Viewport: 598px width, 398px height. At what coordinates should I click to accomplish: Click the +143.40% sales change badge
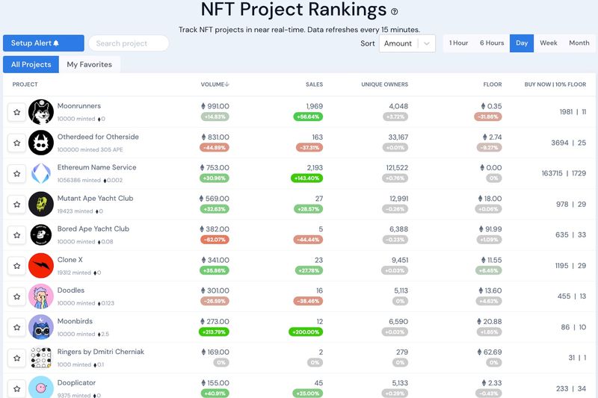(306, 178)
